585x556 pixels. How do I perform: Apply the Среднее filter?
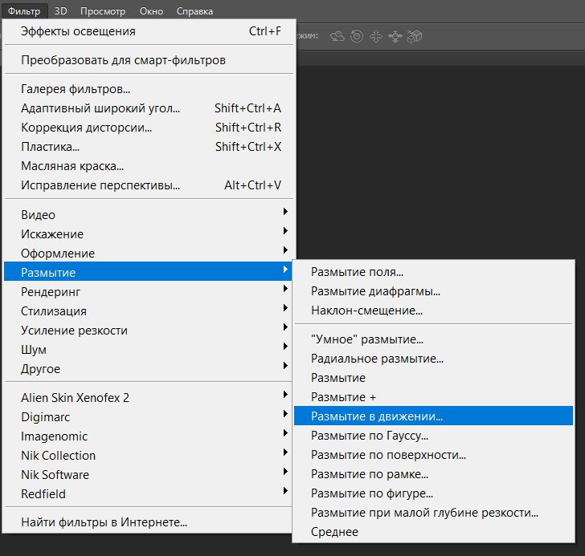[x=434, y=532]
